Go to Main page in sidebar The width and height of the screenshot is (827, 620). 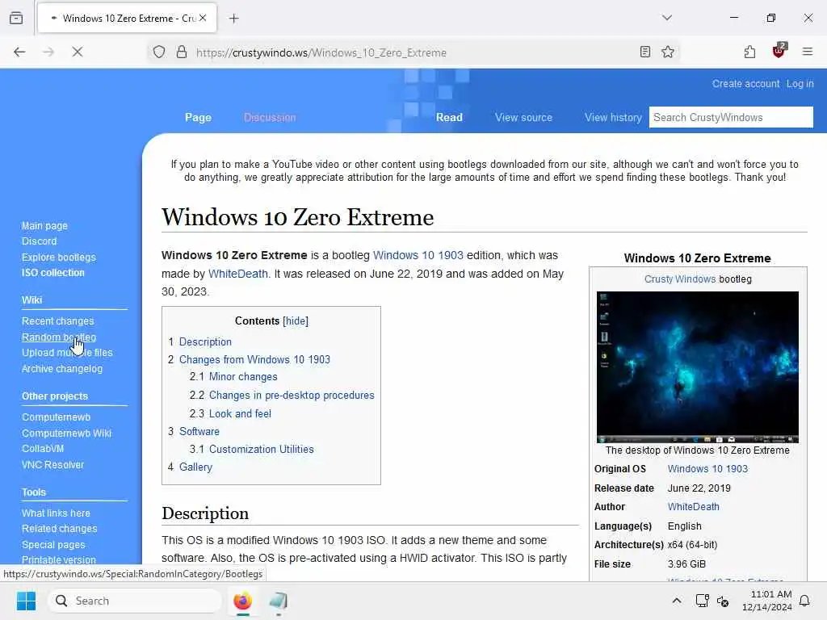45,226
